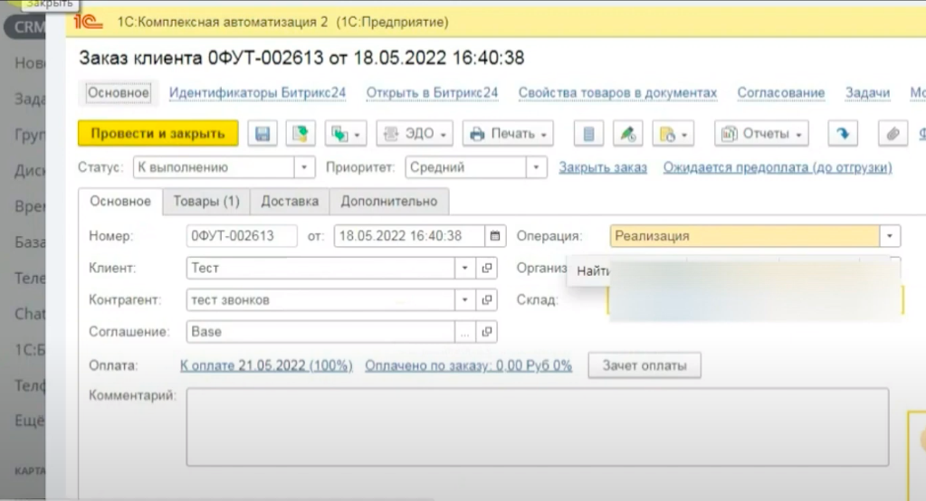Image resolution: width=926 pixels, height=501 pixels.
Task: Click the blue curved arrow icon
Action: [x=843, y=134]
